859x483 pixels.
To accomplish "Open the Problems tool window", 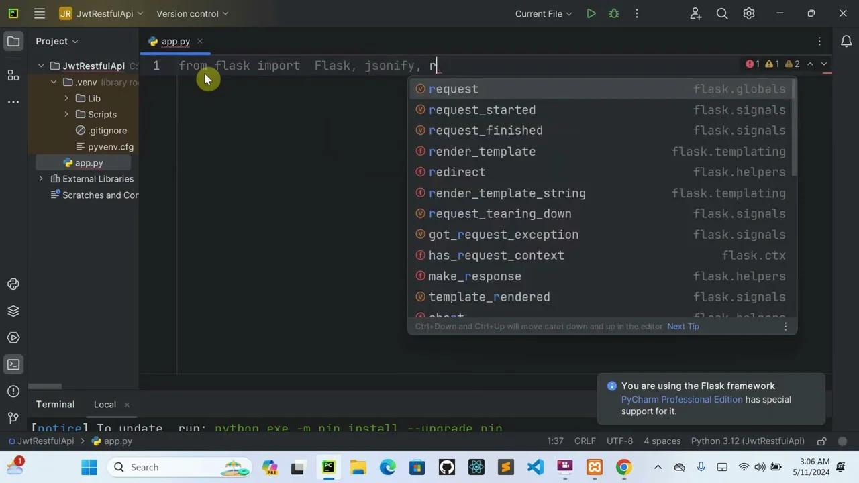I will (x=13, y=391).
